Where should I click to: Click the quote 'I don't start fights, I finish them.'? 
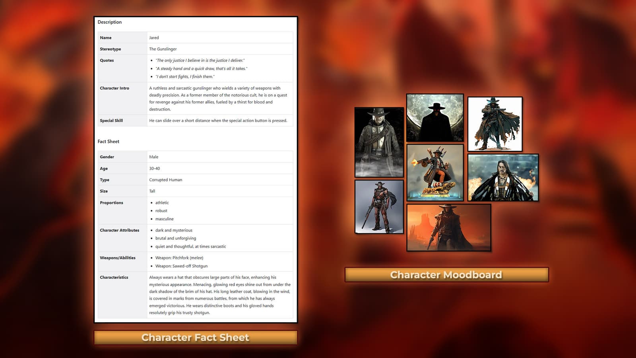[x=185, y=77]
